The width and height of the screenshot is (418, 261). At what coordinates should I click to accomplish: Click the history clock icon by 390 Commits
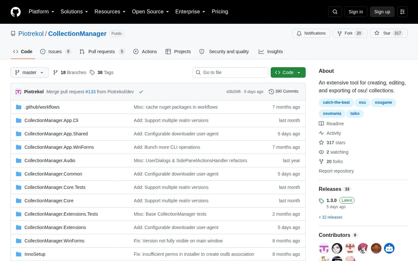271,92
